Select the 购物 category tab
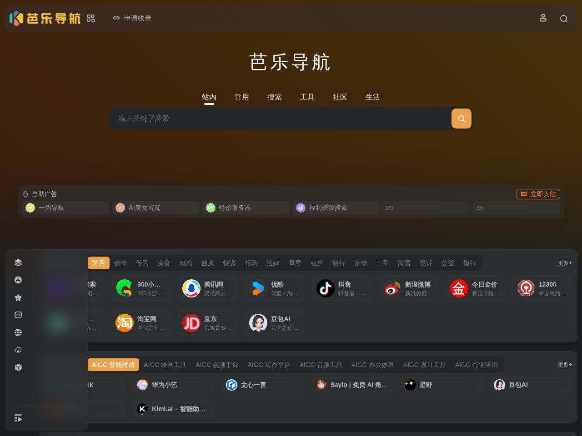 pyautogui.click(x=120, y=263)
